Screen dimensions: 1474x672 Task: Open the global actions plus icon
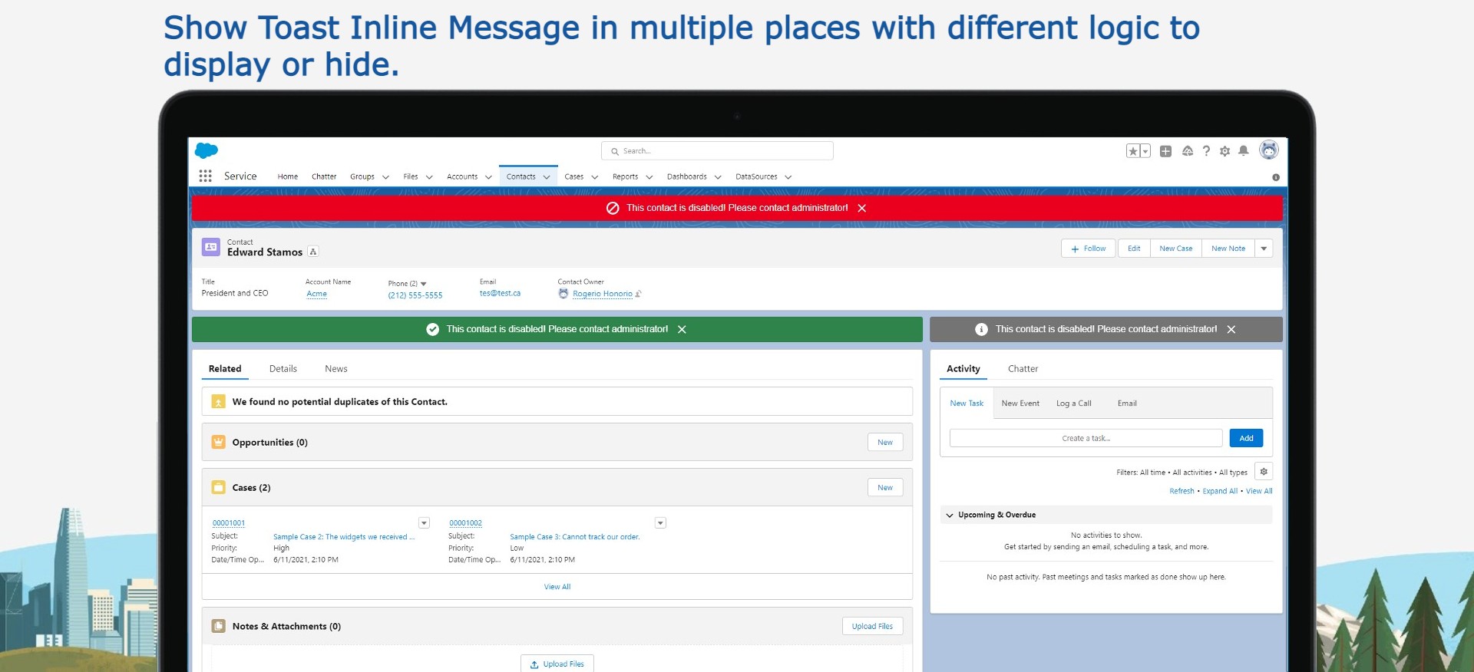pyautogui.click(x=1165, y=151)
